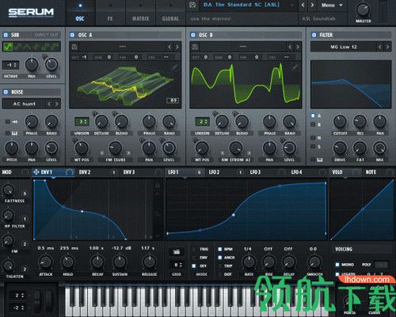
Task: Select the first sub oscillator waveform icon
Action: (x=8, y=47)
